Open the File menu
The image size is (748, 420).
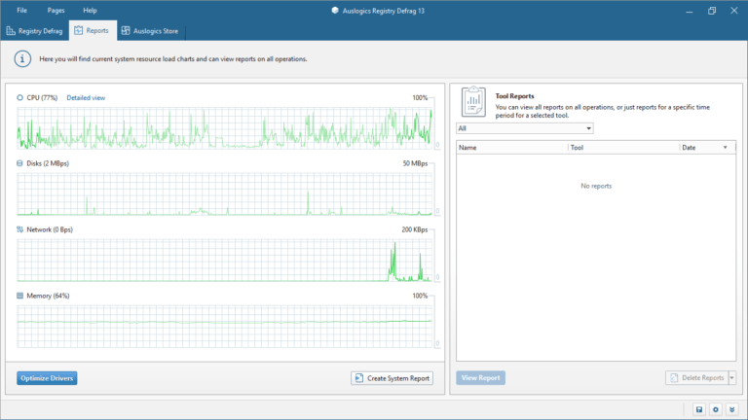coord(21,10)
